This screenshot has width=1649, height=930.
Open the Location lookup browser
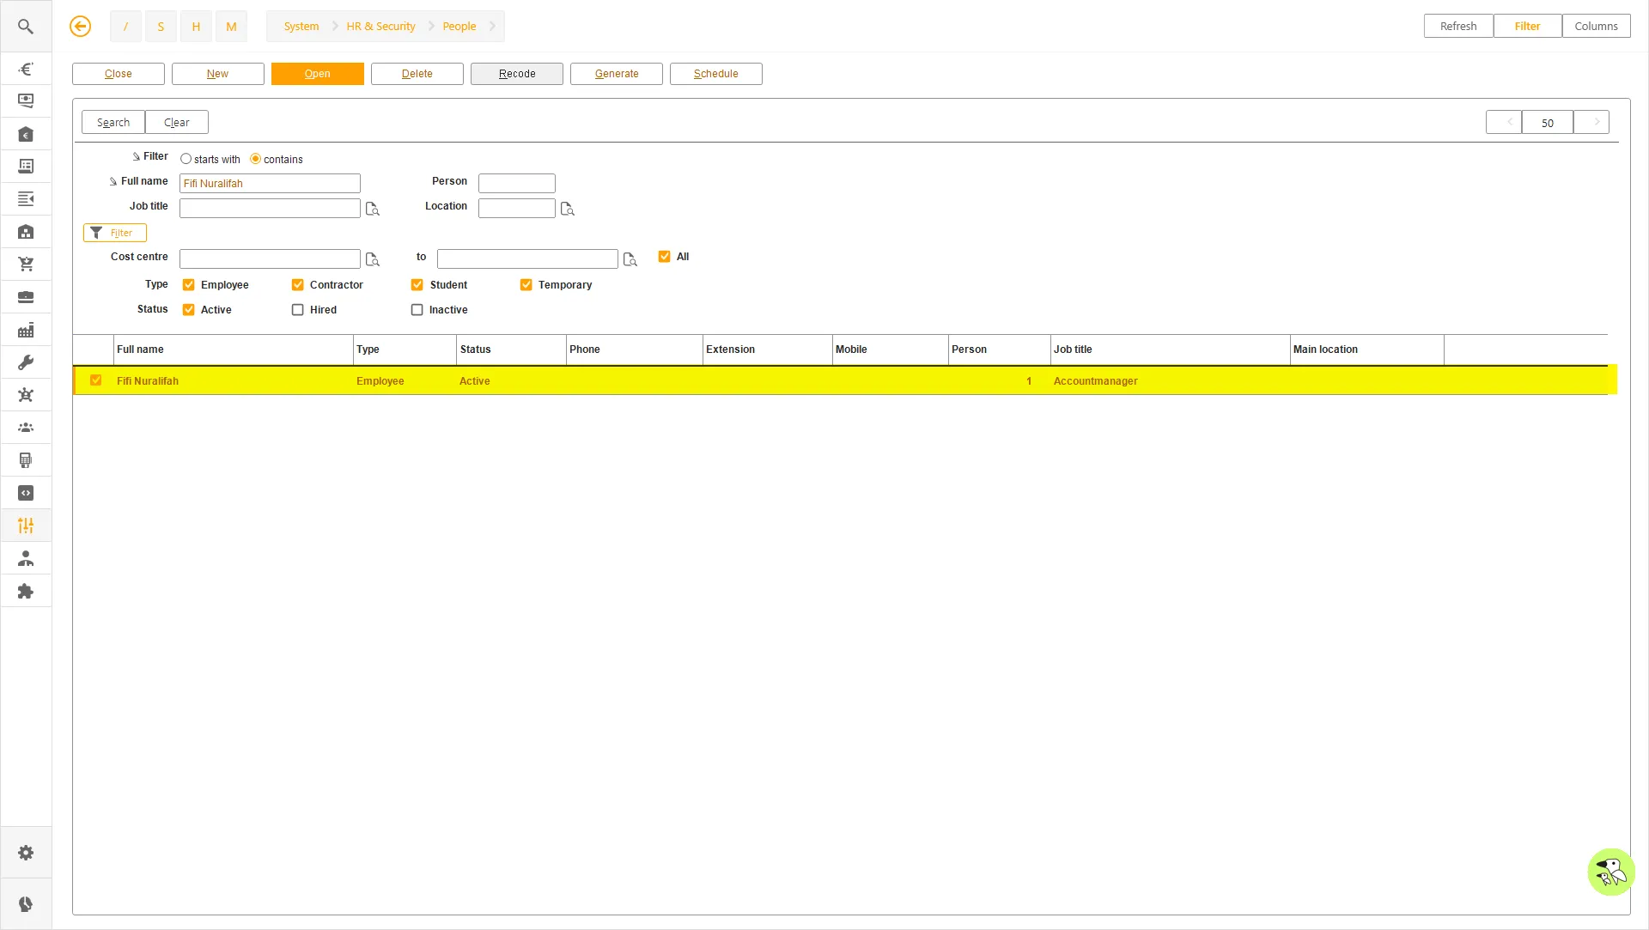point(568,209)
